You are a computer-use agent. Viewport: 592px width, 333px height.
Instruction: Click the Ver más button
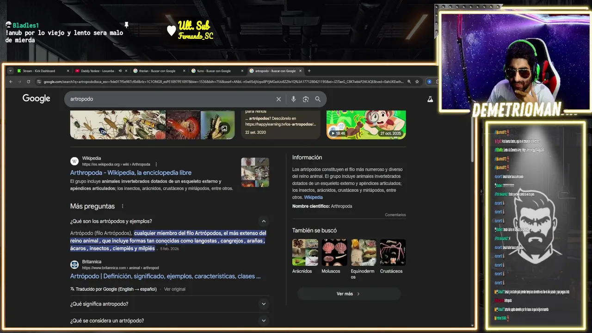(x=349, y=294)
